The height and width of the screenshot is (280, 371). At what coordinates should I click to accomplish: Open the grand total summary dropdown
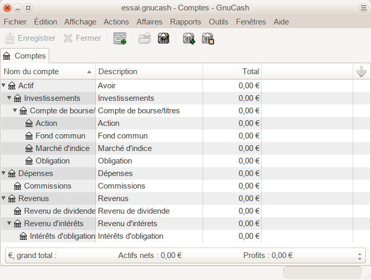pyautogui.click(x=359, y=256)
